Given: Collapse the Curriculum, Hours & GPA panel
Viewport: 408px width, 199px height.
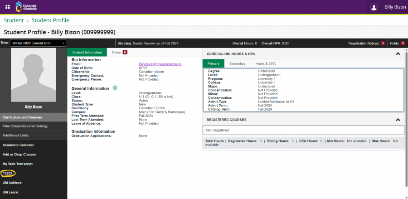Looking at the screenshot, I should [398, 53].
